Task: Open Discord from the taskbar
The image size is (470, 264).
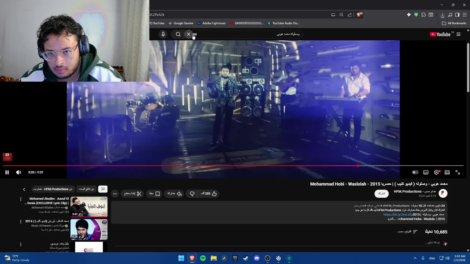Action: (x=257, y=258)
